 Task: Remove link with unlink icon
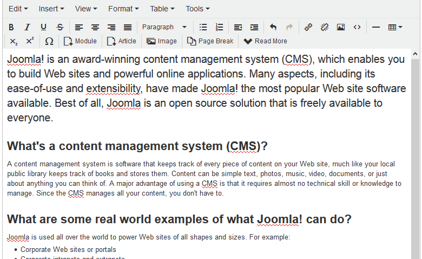[x=325, y=27]
